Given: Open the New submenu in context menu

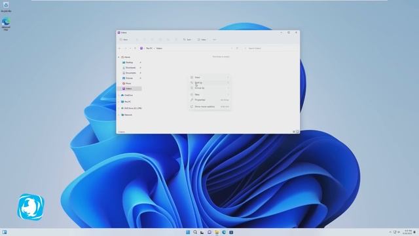Looking at the screenshot, I should tap(209, 94).
